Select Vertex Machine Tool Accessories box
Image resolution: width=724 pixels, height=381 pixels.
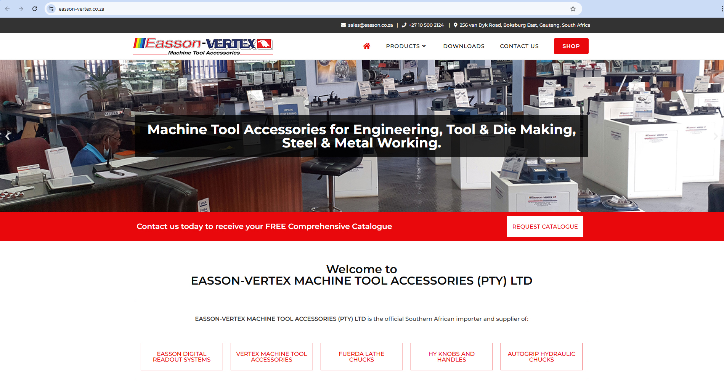[271, 357]
